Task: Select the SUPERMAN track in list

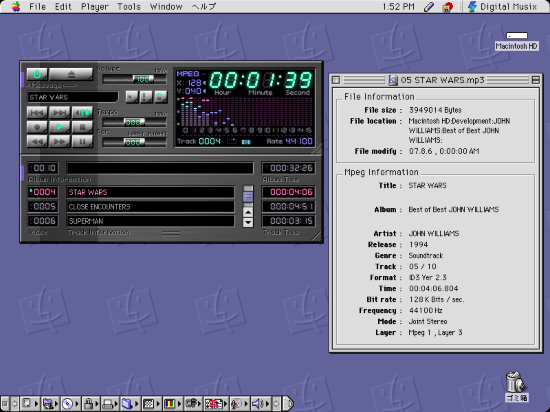Action: tap(150, 221)
